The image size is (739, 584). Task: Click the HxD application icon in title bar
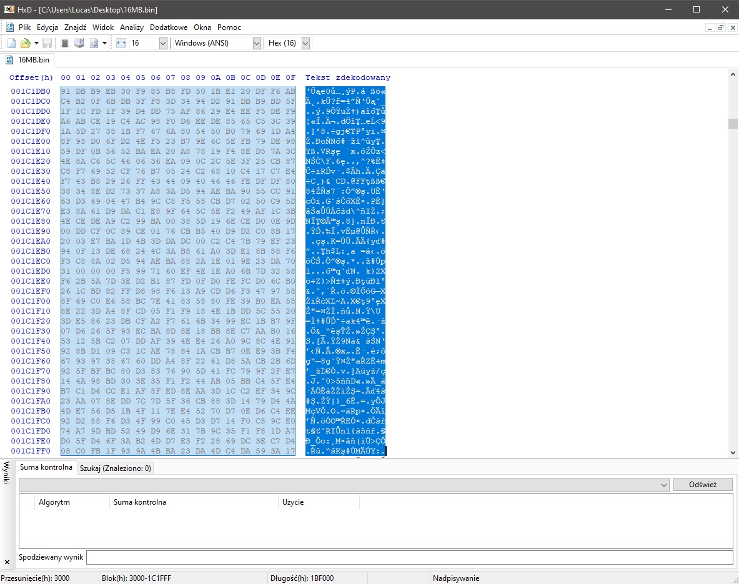9,9
